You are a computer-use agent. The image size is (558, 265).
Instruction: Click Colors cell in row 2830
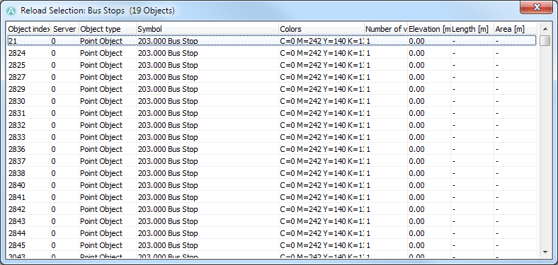point(321,101)
